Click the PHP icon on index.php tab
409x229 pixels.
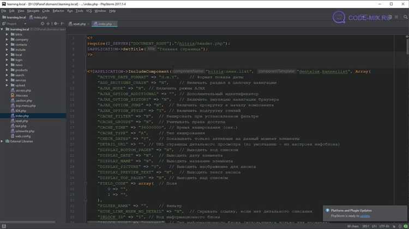(x=95, y=24)
